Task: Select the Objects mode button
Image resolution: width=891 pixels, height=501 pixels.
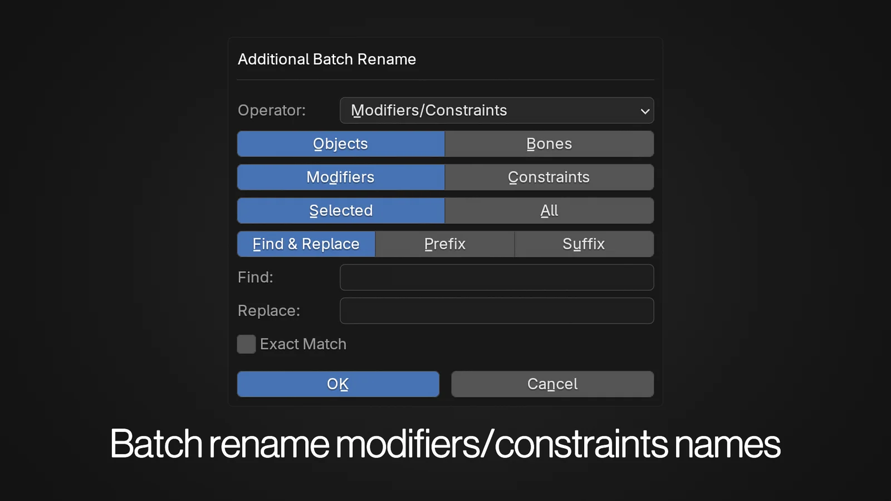Action: coord(340,144)
